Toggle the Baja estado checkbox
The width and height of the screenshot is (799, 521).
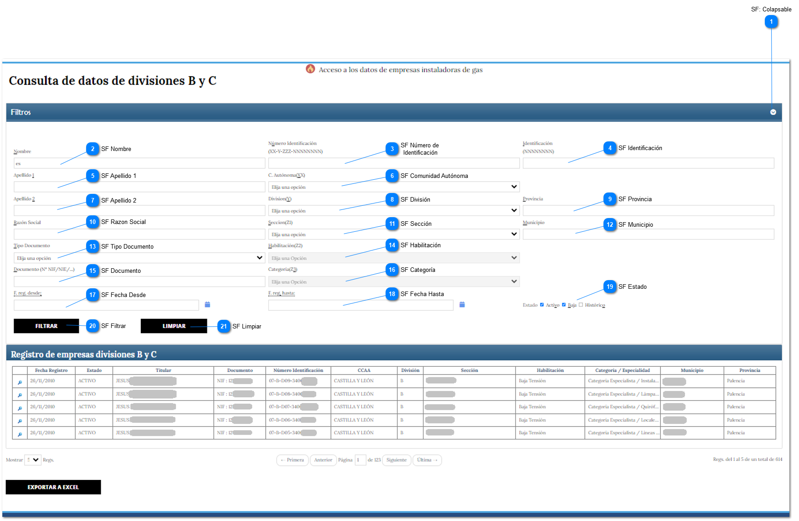tap(564, 305)
